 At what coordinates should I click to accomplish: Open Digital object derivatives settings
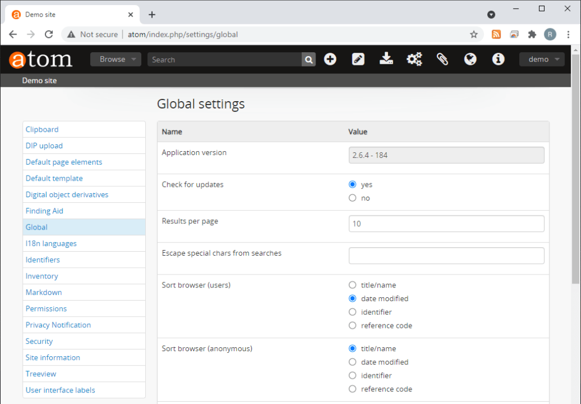pyautogui.click(x=84, y=195)
